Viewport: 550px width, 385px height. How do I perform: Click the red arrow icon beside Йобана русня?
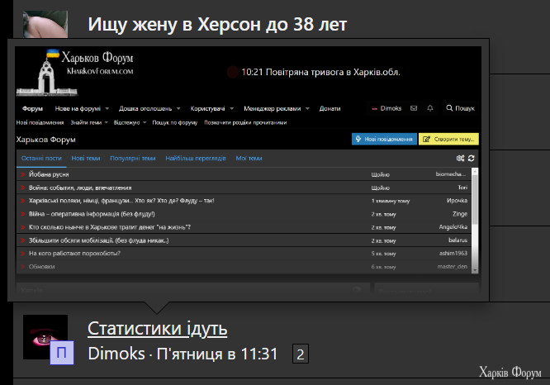pyautogui.click(x=23, y=174)
